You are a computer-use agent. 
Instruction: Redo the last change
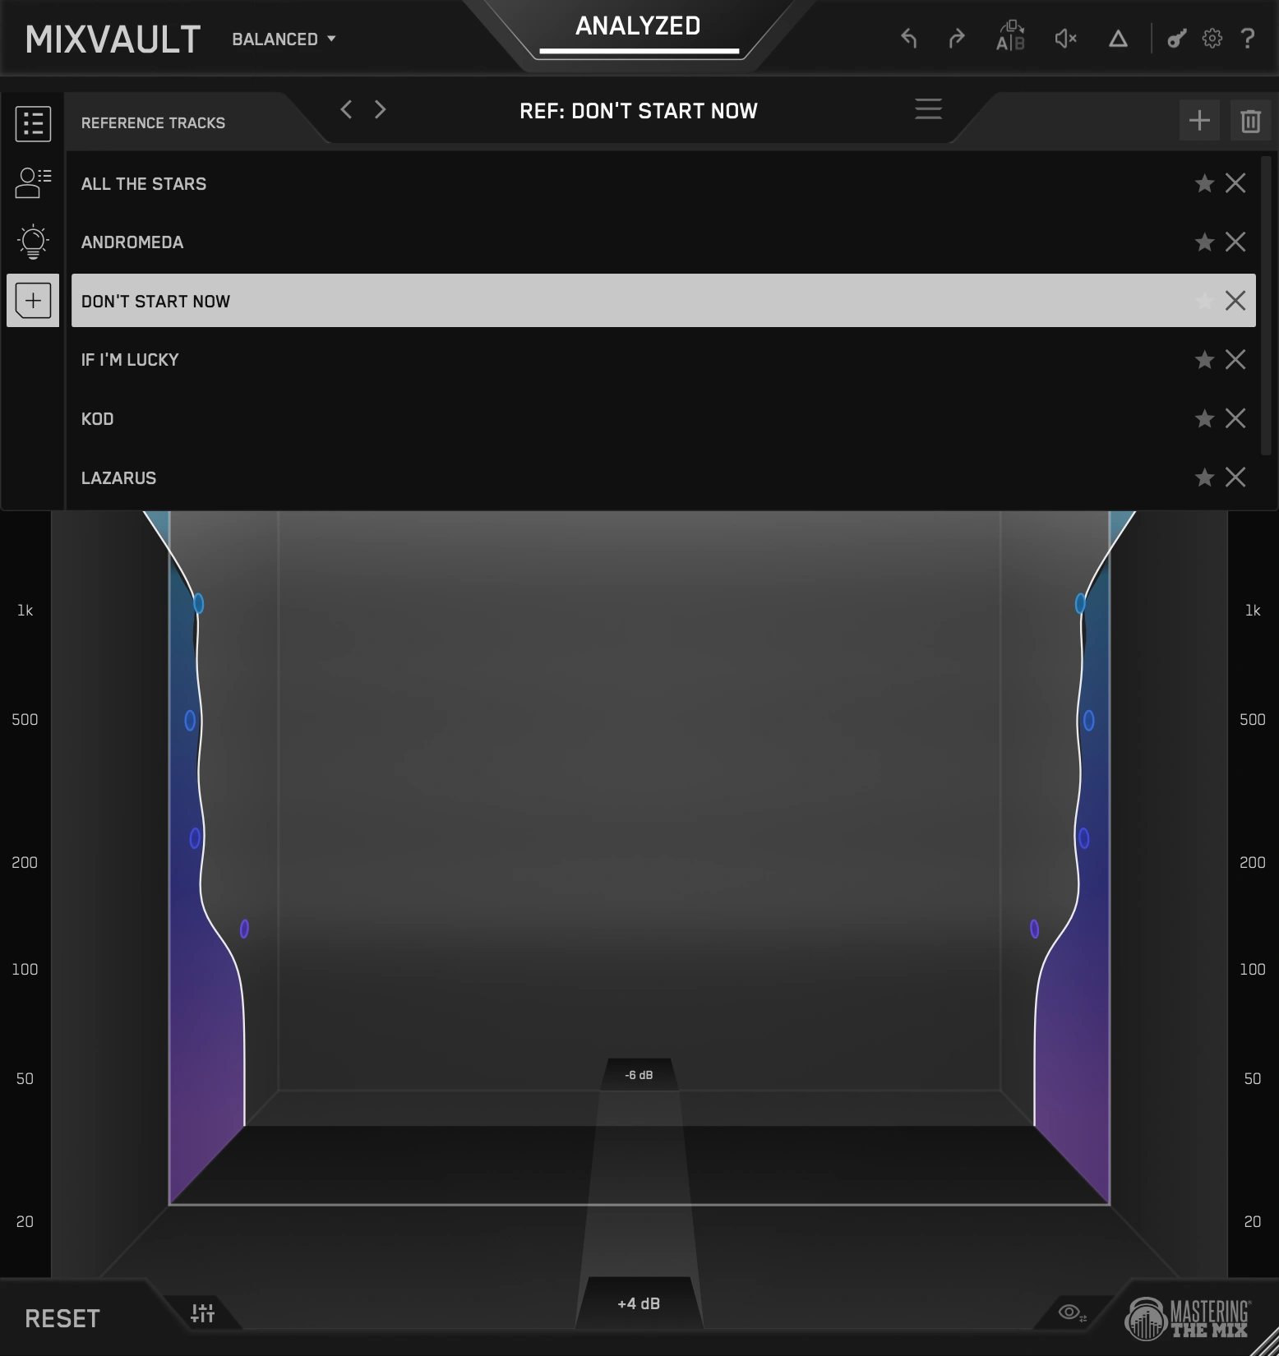(x=957, y=39)
